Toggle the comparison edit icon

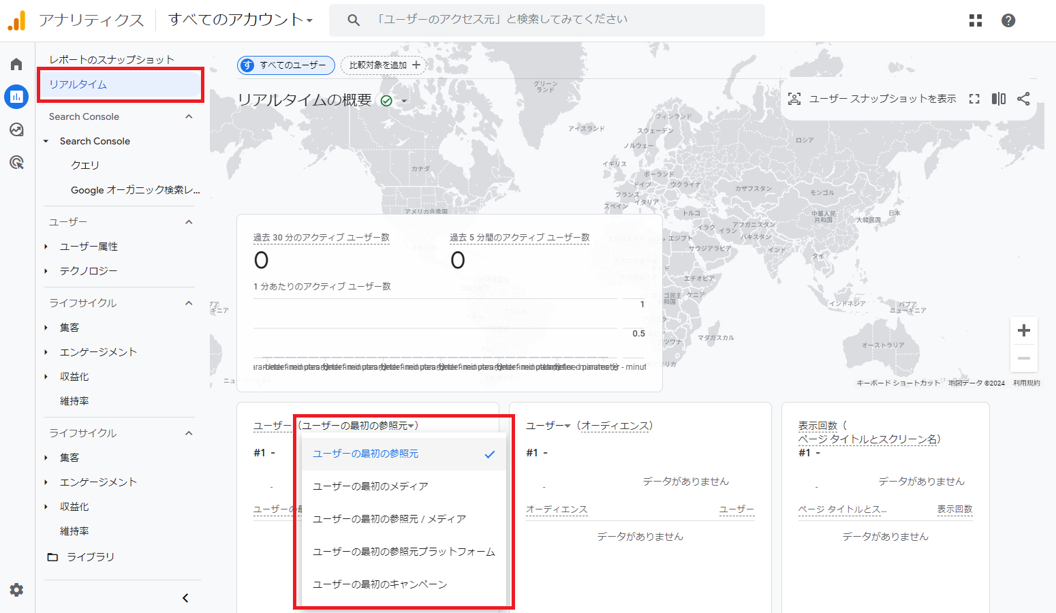coord(999,99)
